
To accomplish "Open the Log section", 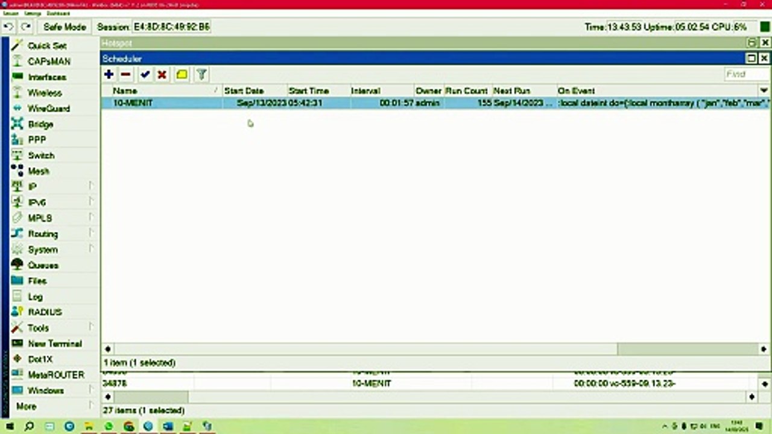I will pyautogui.click(x=35, y=297).
